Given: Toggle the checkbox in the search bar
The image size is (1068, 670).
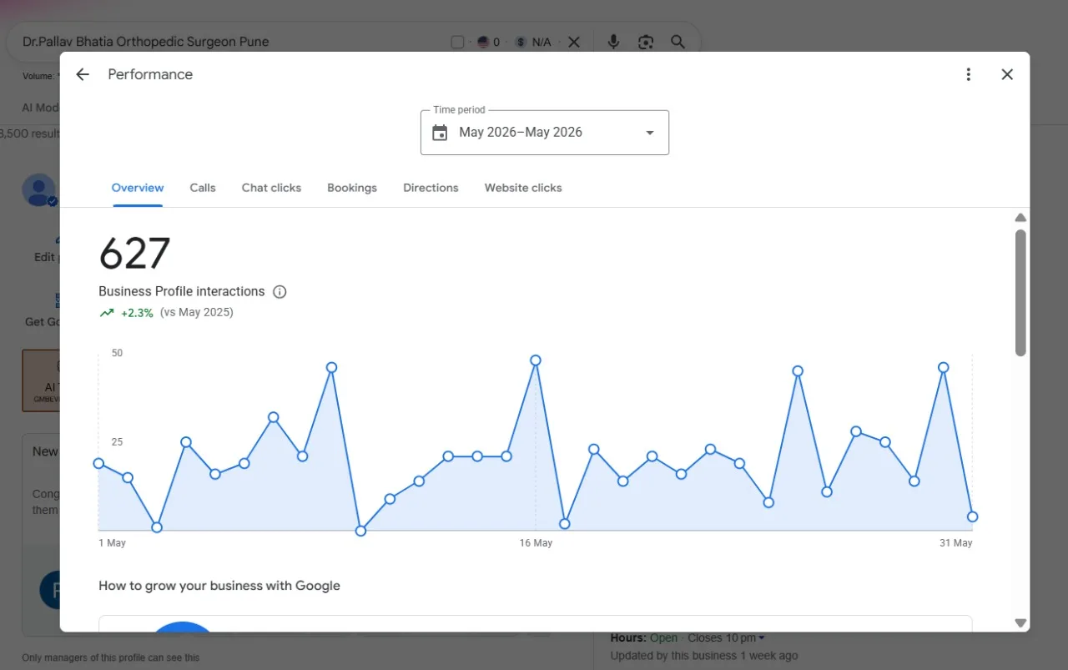Looking at the screenshot, I should [x=457, y=42].
